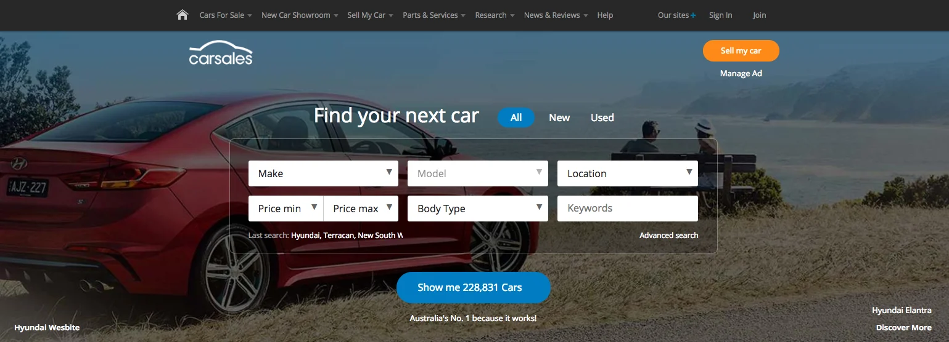Open the Price max dropdown
The image size is (949, 342).
pos(361,209)
